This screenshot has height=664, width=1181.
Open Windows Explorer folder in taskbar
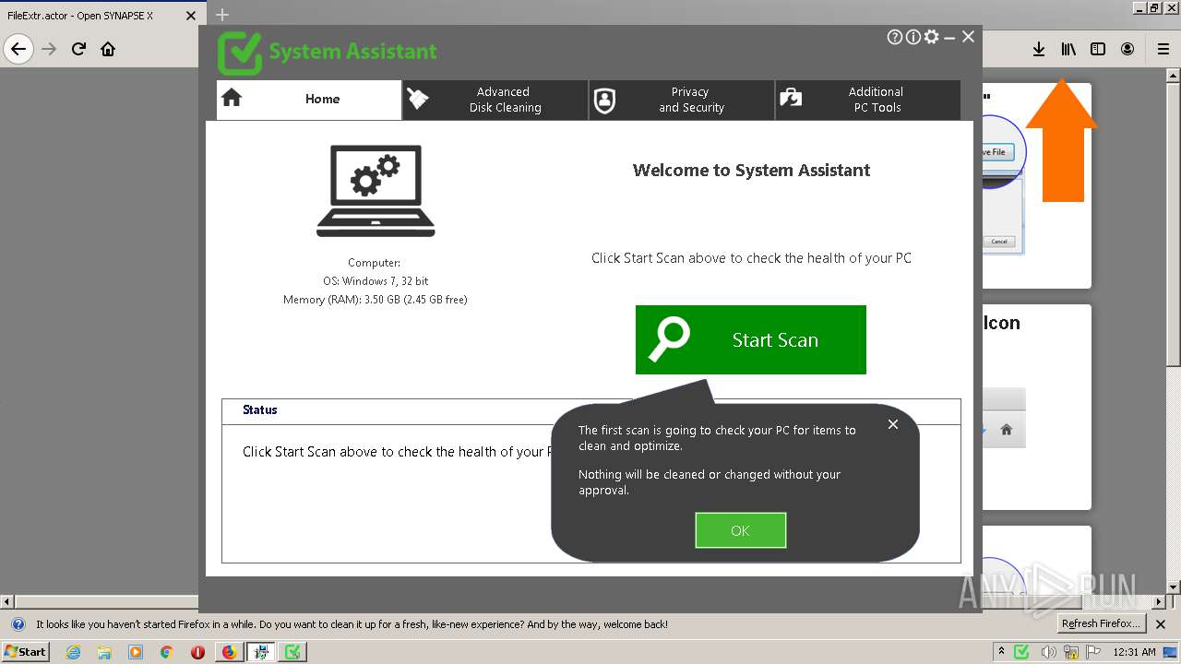point(104,652)
